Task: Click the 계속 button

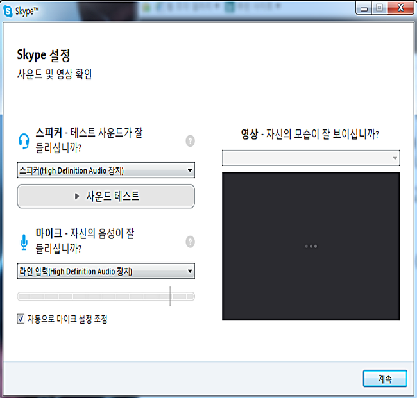Action: [x=385, y=379]
